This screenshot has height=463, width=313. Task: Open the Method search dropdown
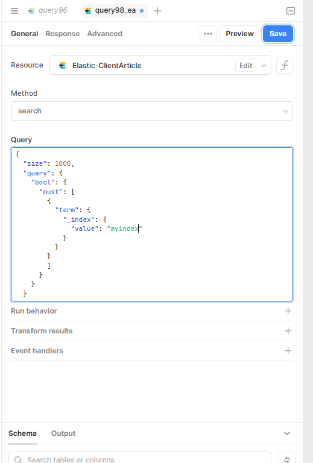point(152,111)
